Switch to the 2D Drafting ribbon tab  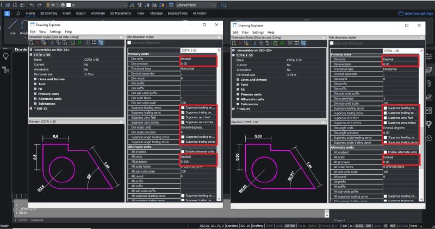click(x=48, y=12)
